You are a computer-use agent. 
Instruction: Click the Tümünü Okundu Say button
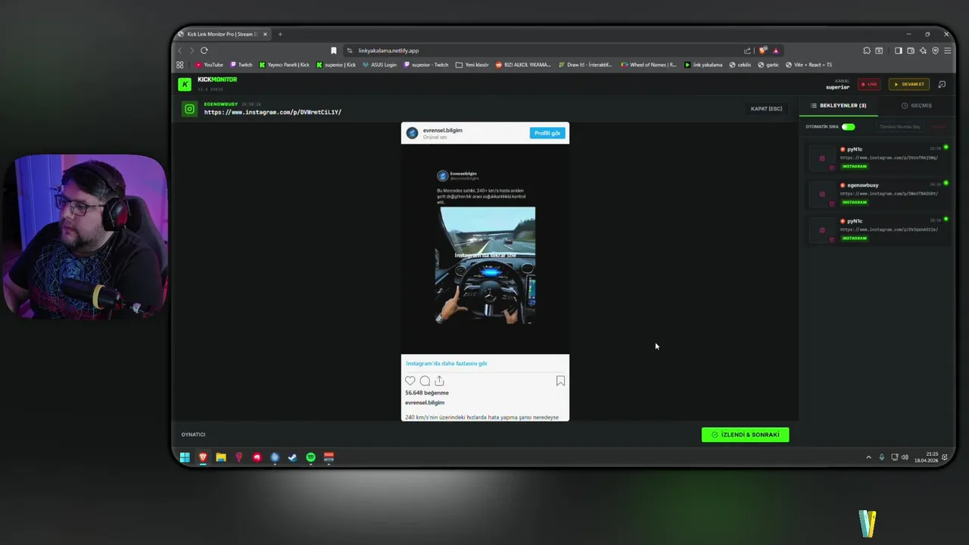(x=900, y=126)
